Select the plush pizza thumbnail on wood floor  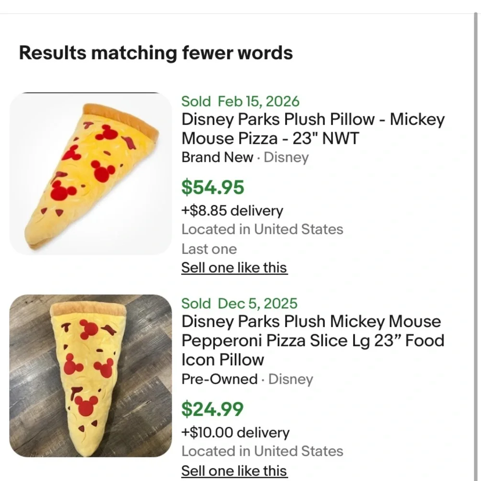tap(89, 378)
